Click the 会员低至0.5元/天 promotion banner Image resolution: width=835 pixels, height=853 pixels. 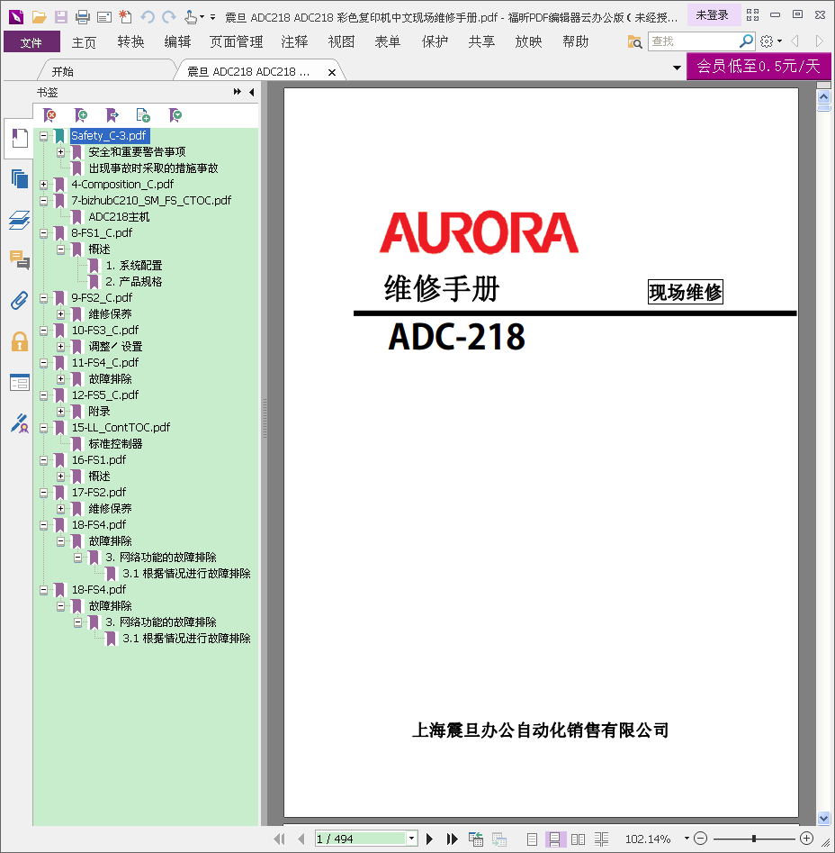tap(759, 67)
